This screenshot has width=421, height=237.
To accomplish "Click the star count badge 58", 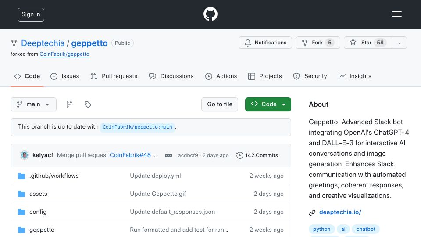I will click(380, 43).
